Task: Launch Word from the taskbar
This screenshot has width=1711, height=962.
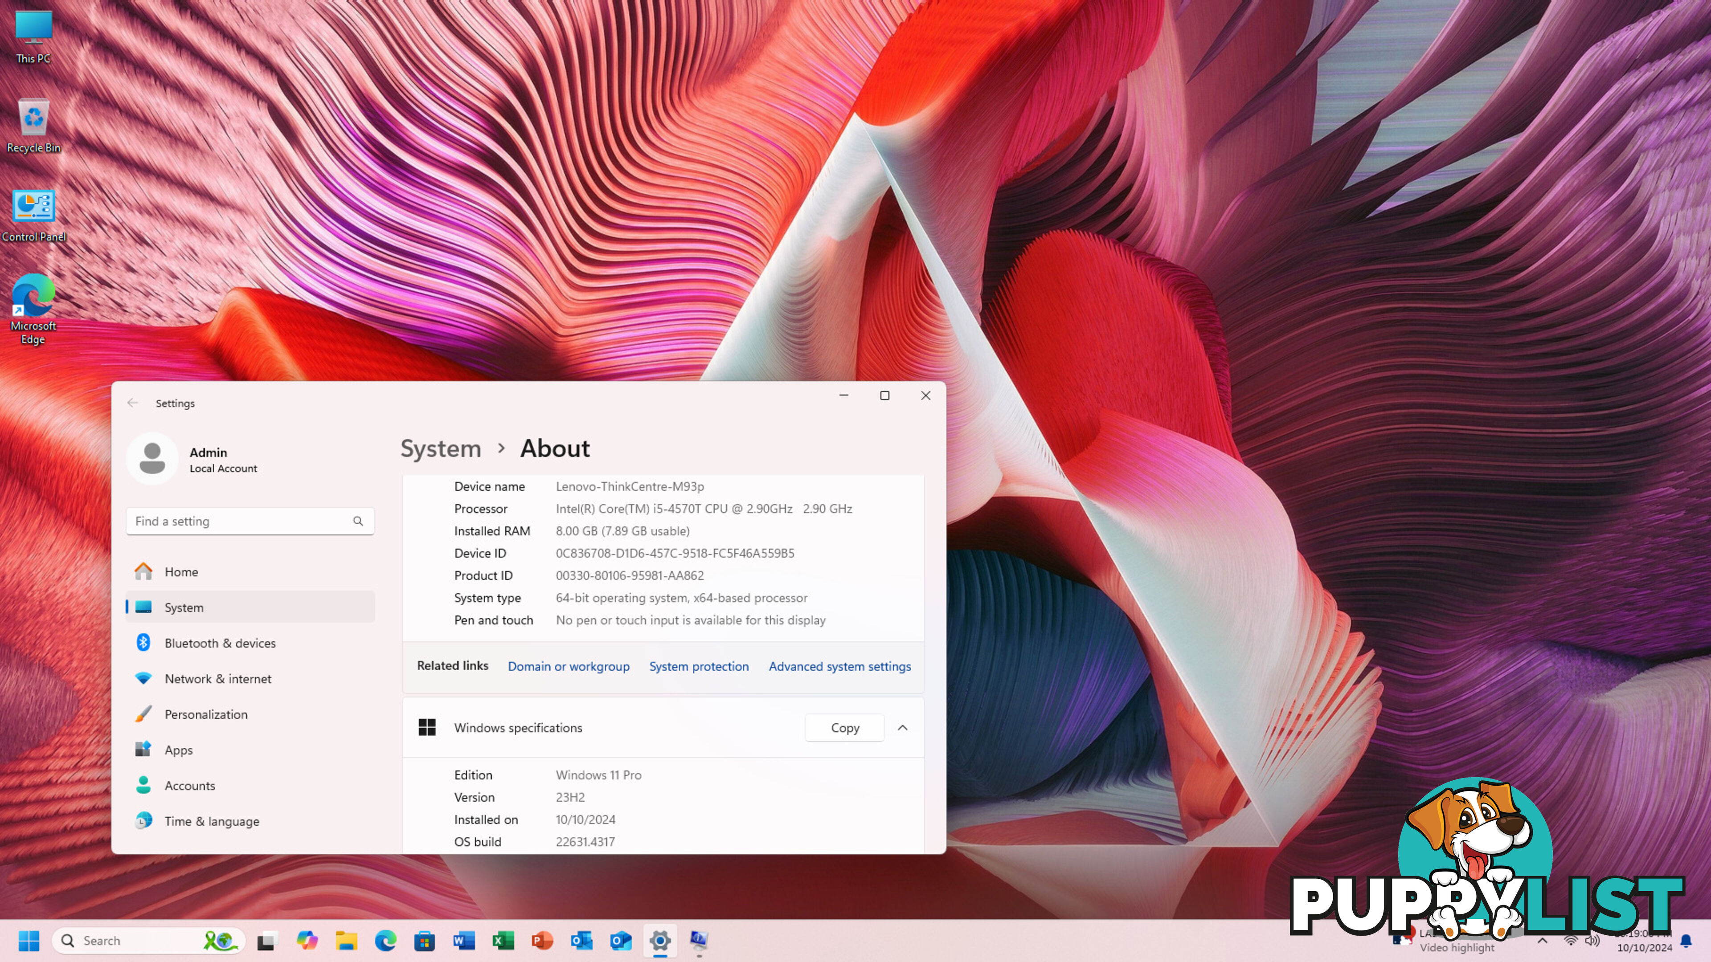Action: point(463,940)
